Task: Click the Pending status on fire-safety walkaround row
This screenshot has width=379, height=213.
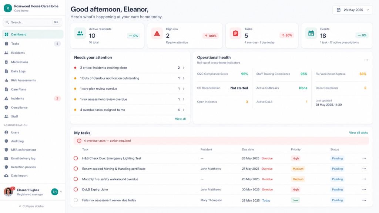Action: tap(337, 179)
